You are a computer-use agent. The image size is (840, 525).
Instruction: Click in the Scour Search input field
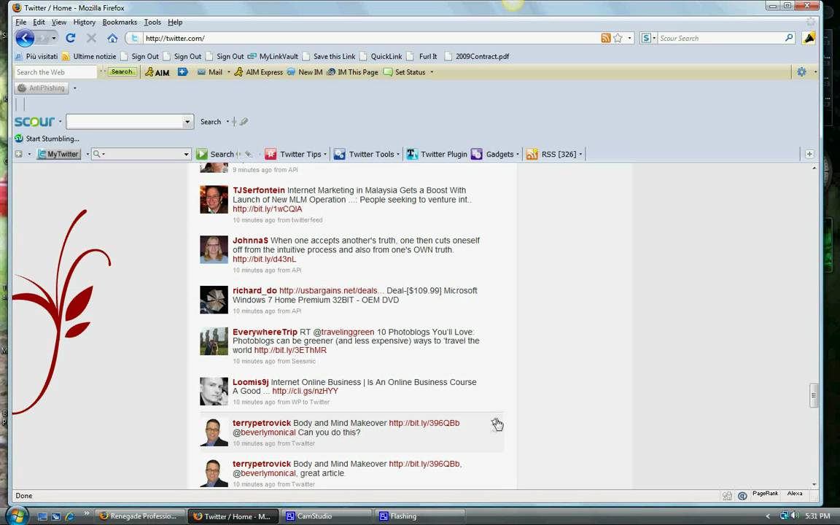pyautogui.click(x=720, y=38)
